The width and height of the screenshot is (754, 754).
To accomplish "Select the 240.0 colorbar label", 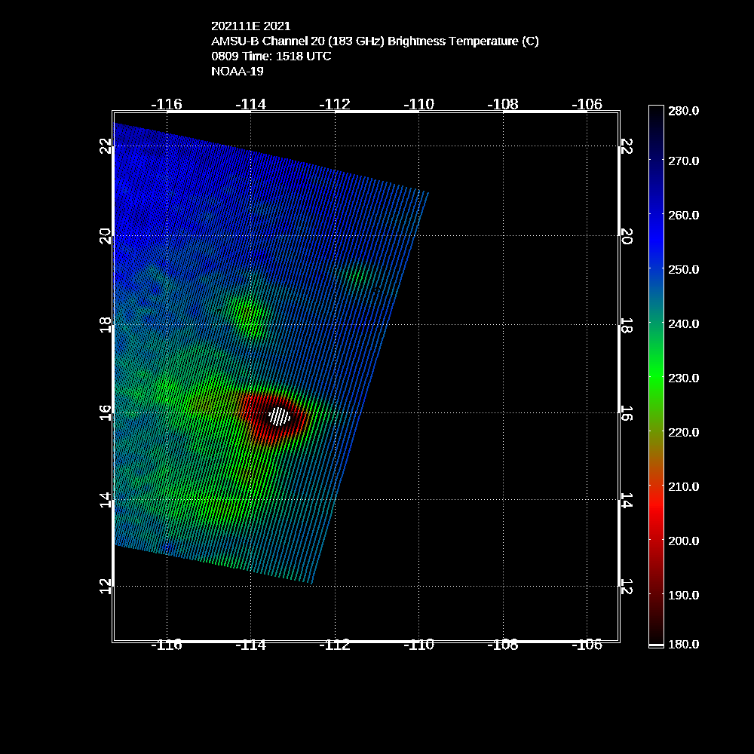I will click(x=683, y=324).
